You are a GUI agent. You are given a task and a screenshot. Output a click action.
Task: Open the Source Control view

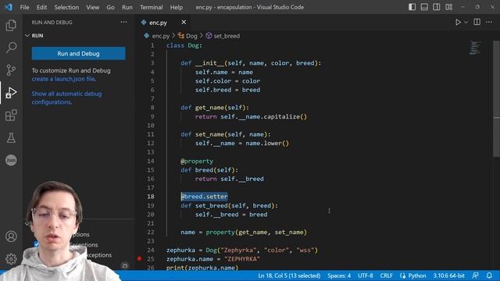point(11,69)
